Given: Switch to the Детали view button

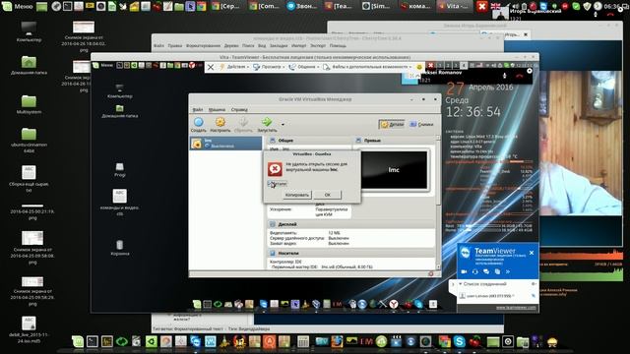Looking at the screenshot, I should tap(392, 125).
